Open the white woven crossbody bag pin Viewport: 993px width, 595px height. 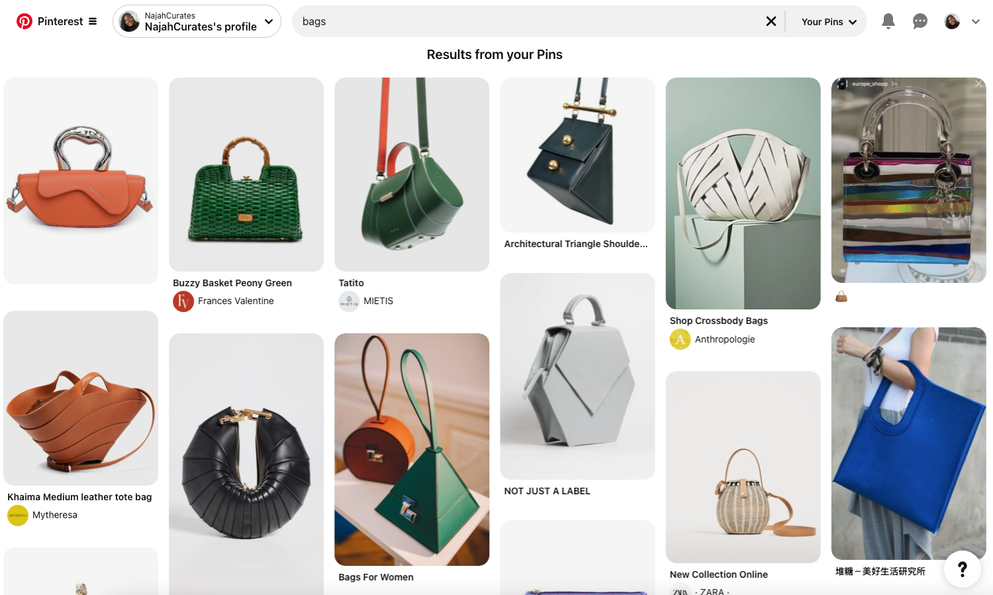pos(743,193)
